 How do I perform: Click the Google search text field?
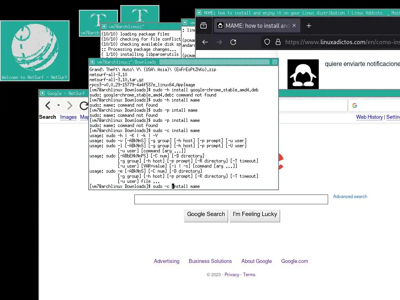coord(231,199)
